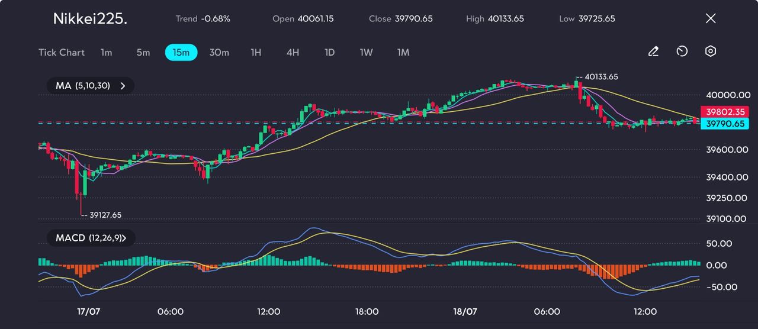Select the 1m timeframe
The height and width of the screenshot is (329, 758).
tap(106, 53)
